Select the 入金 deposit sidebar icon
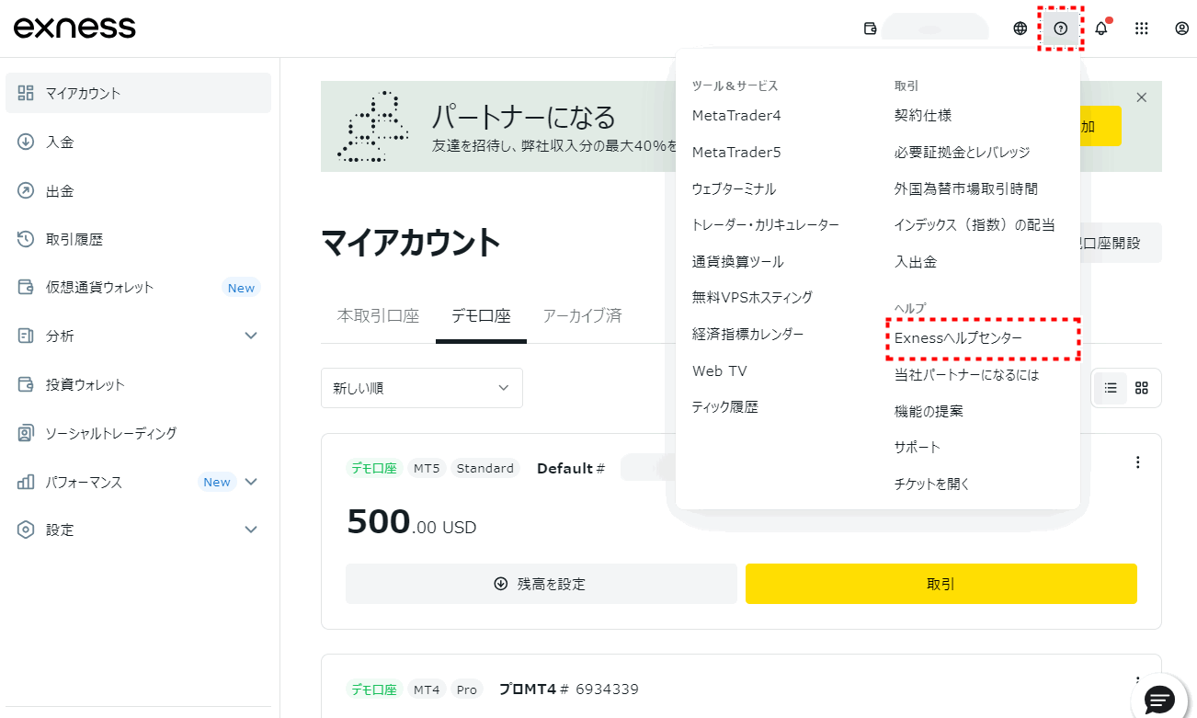1197x718 pixels. (25, 142)
